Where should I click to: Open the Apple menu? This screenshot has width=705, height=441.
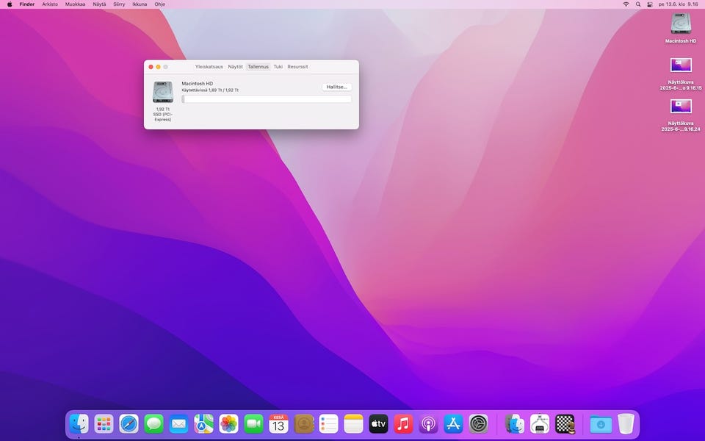point(10,4)
